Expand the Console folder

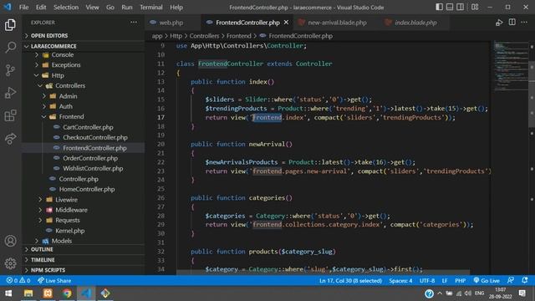point(62,54)
